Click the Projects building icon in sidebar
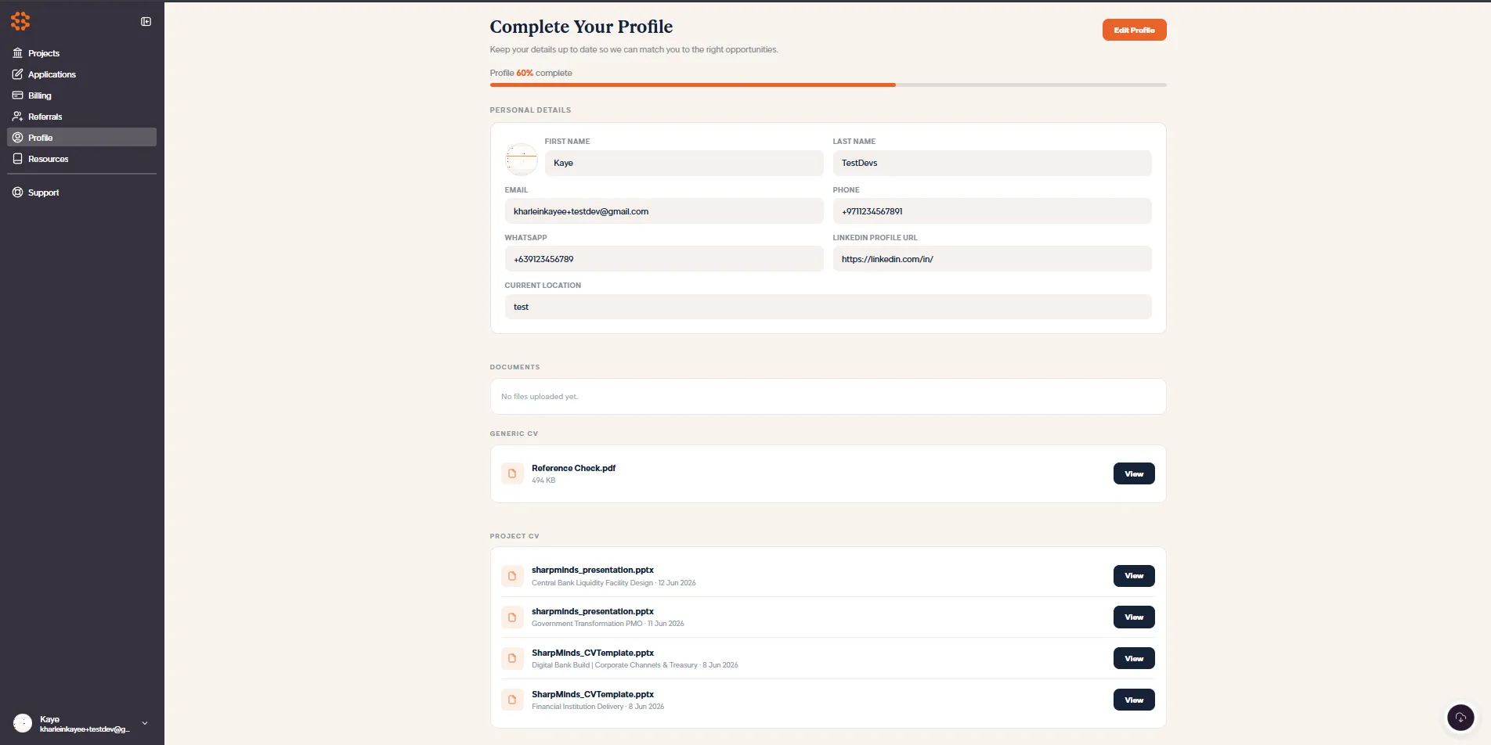 point(17,53)
